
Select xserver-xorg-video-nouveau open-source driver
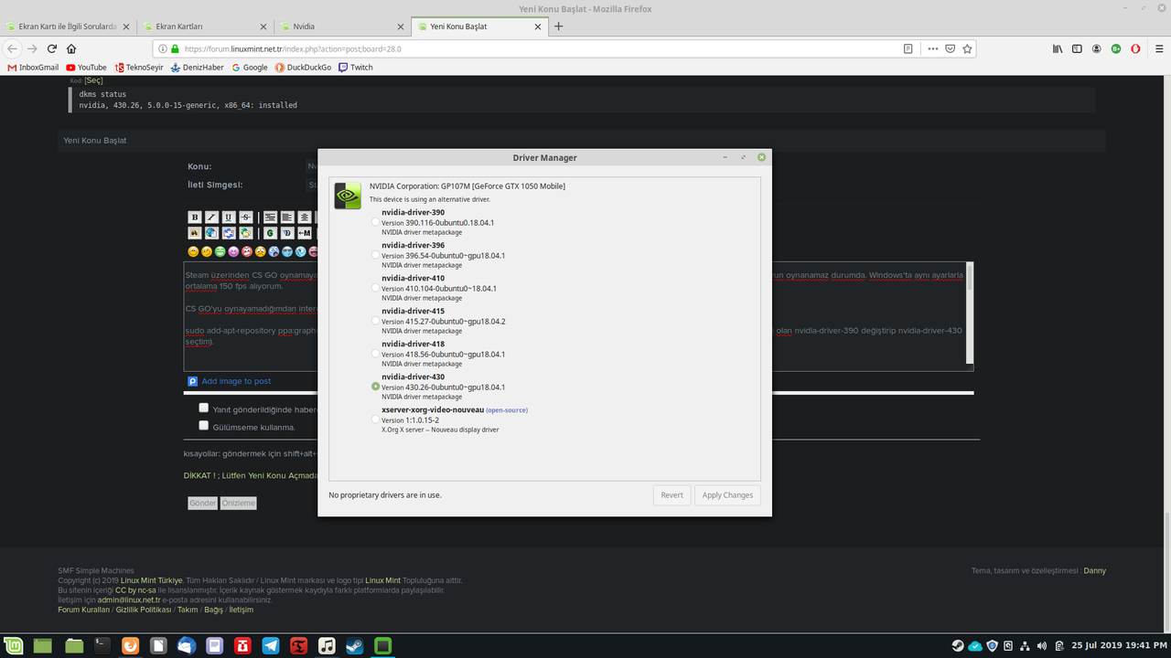click(x=376, y=419)
